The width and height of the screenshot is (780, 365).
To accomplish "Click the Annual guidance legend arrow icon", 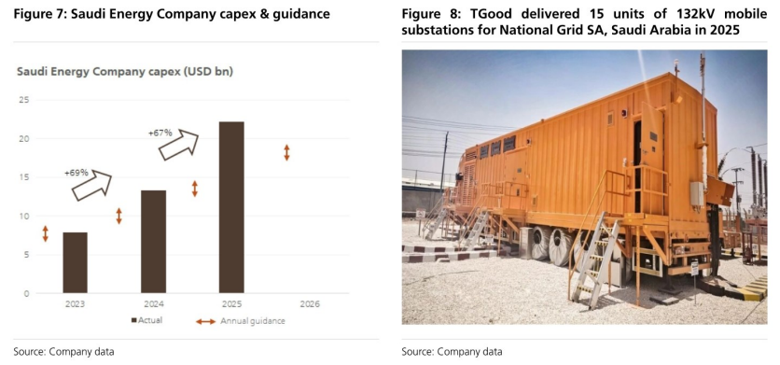I will [x=206, y=322].
